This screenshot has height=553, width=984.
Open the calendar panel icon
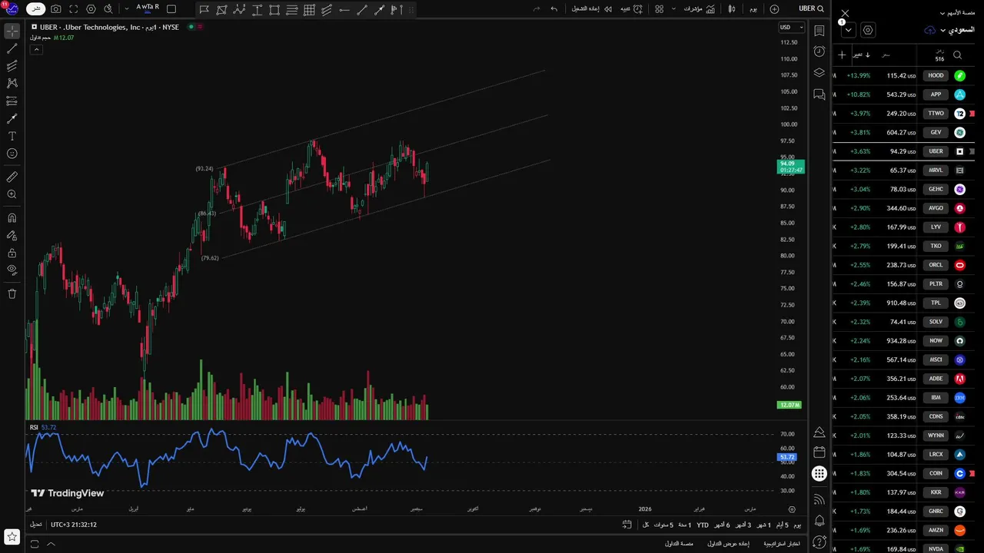[819, 452]
